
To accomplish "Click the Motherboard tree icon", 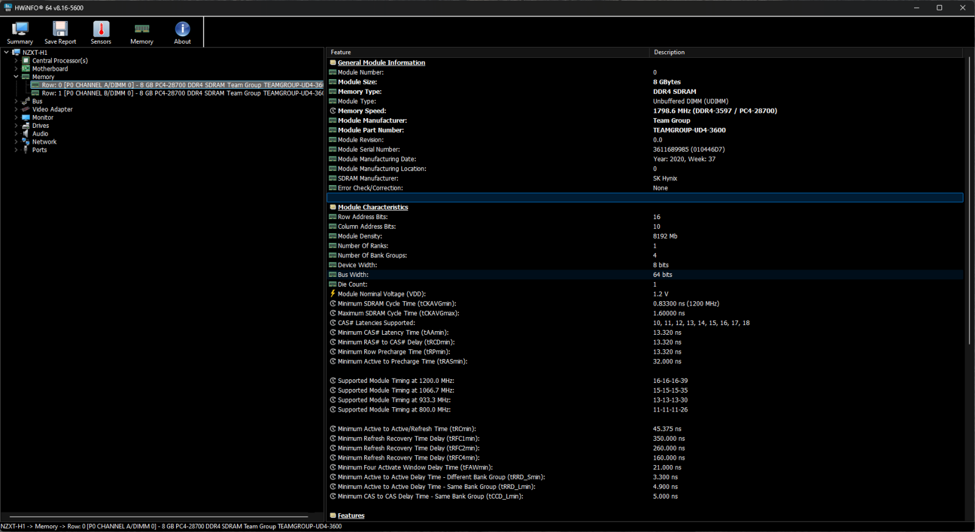I will tap(26, 69).
